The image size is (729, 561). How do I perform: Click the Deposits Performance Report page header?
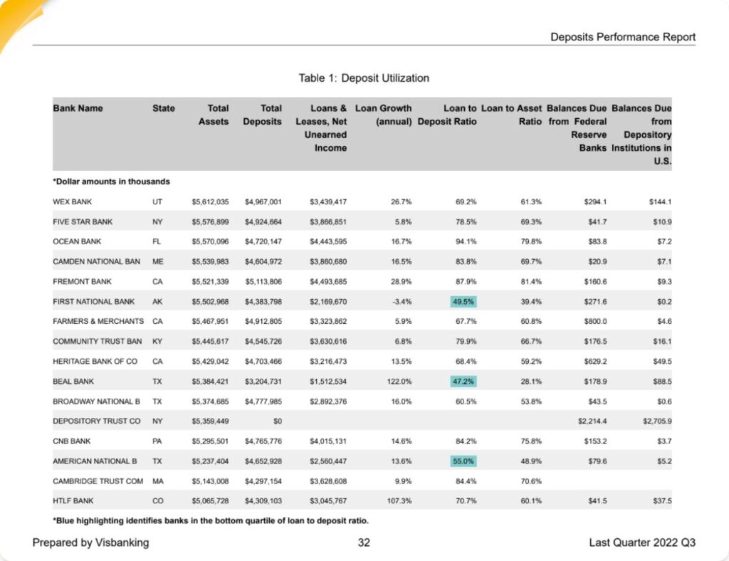click(x=623, y=37)
